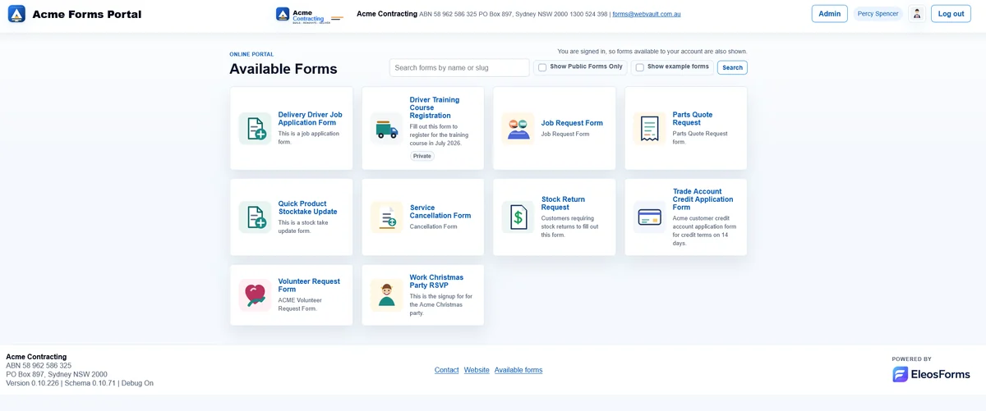This screenshot has height=411, width=986.
Task: Click the Available Forms heading
Action: (x=283, y=69)
